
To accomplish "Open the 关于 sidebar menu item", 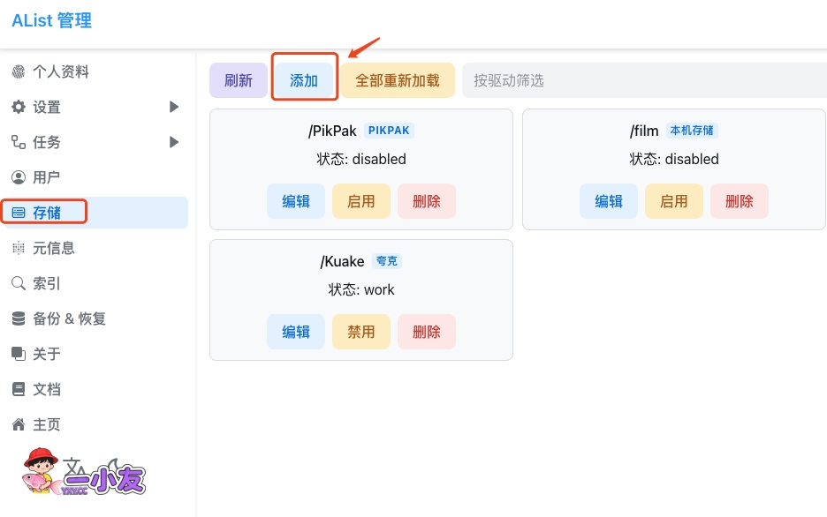I will coord(47,354).
